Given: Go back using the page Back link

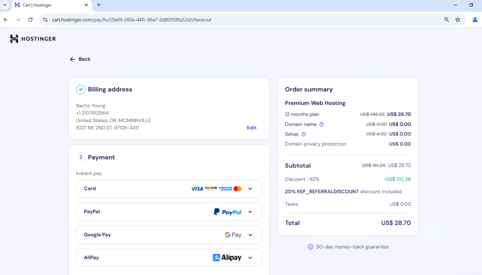Looking at the screenshot, I should [x=80, y=59].
